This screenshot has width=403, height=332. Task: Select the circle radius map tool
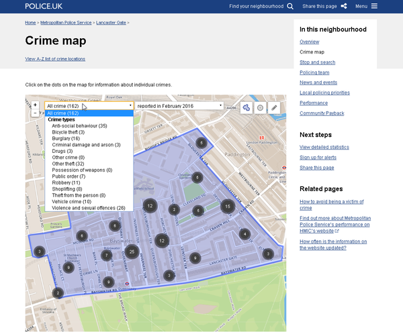click(260, 107)
